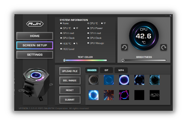
Task: Select the None system information option
Action: [x=61, y=23]
